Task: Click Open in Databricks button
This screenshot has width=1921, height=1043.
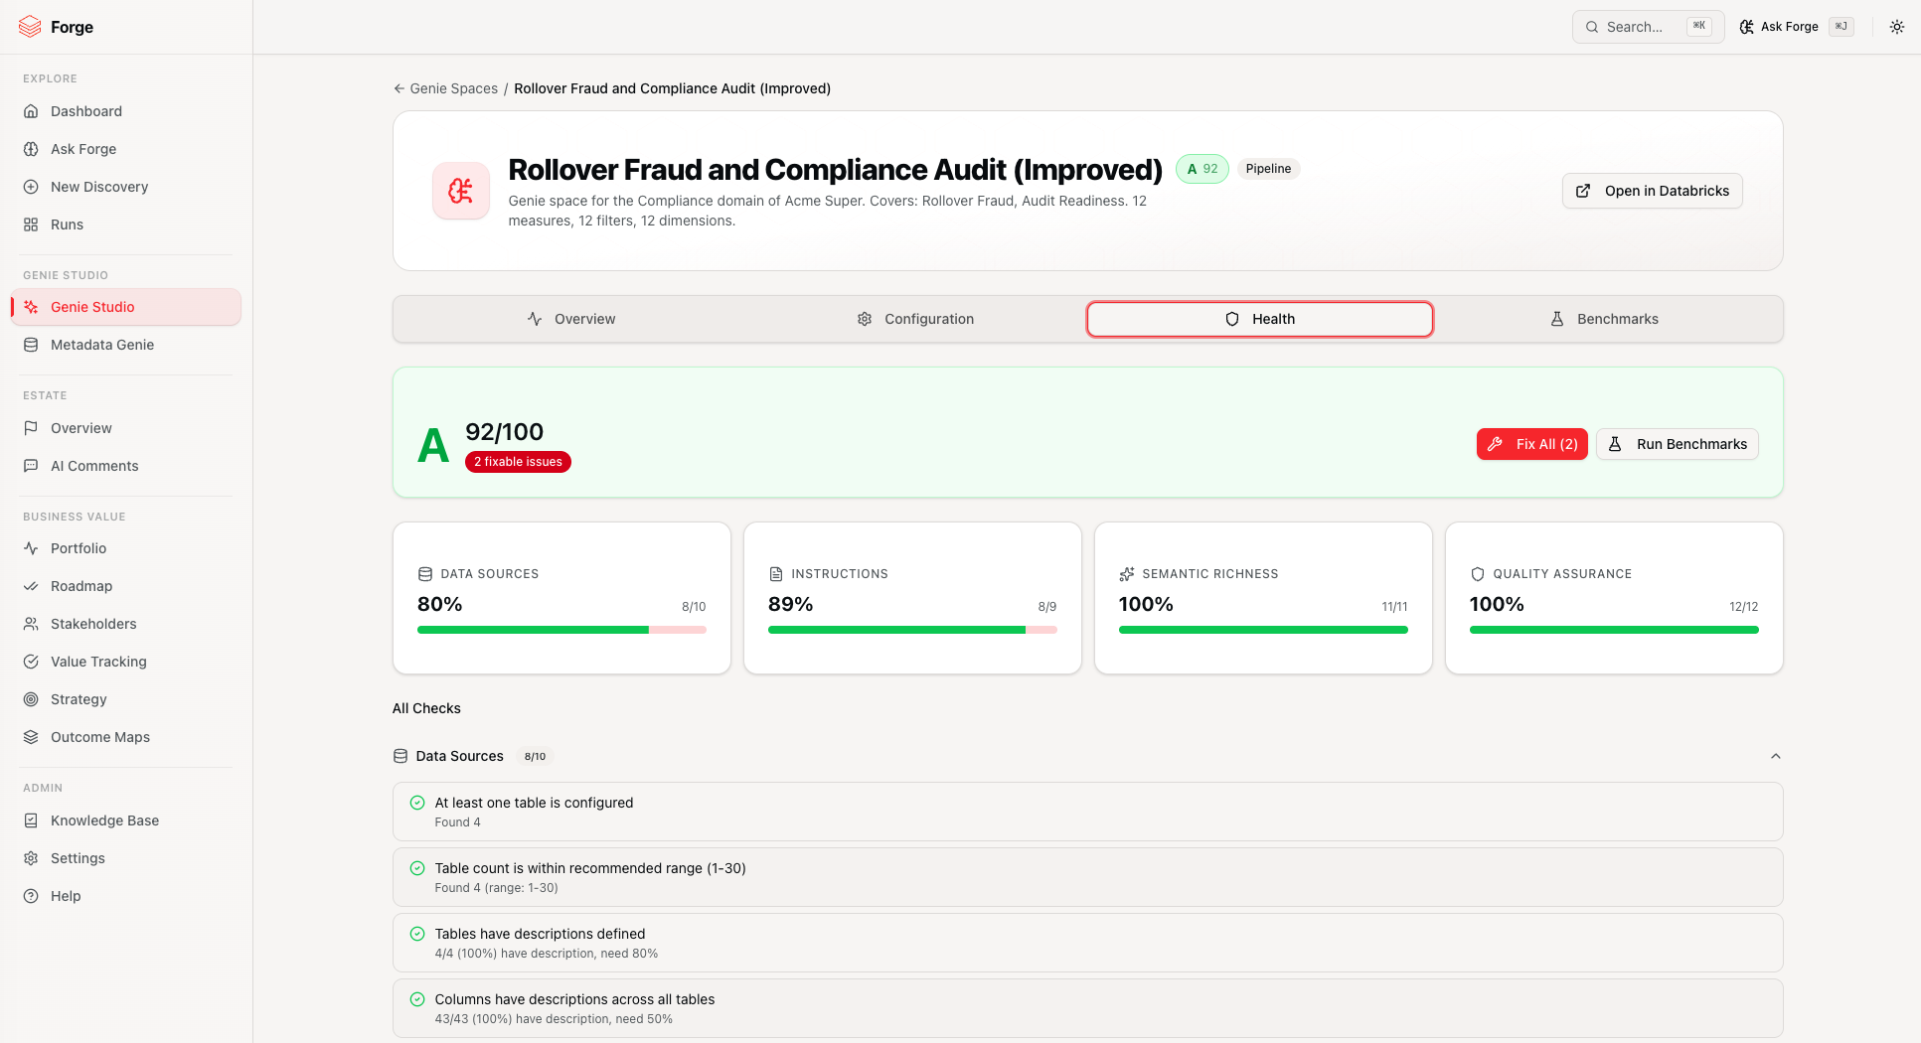Action: [1653, 191]
